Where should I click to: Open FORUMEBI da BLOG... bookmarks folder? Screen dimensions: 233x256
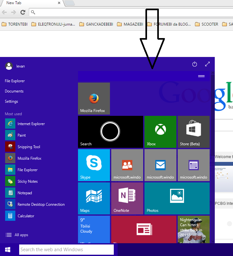[169, 24]
